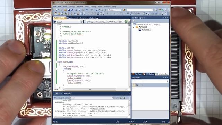Toggle auto-hide pin on Solution Explorer
The width and height of the screenshot is (222, 125).
pyautogui.click(x=165, y=18)
